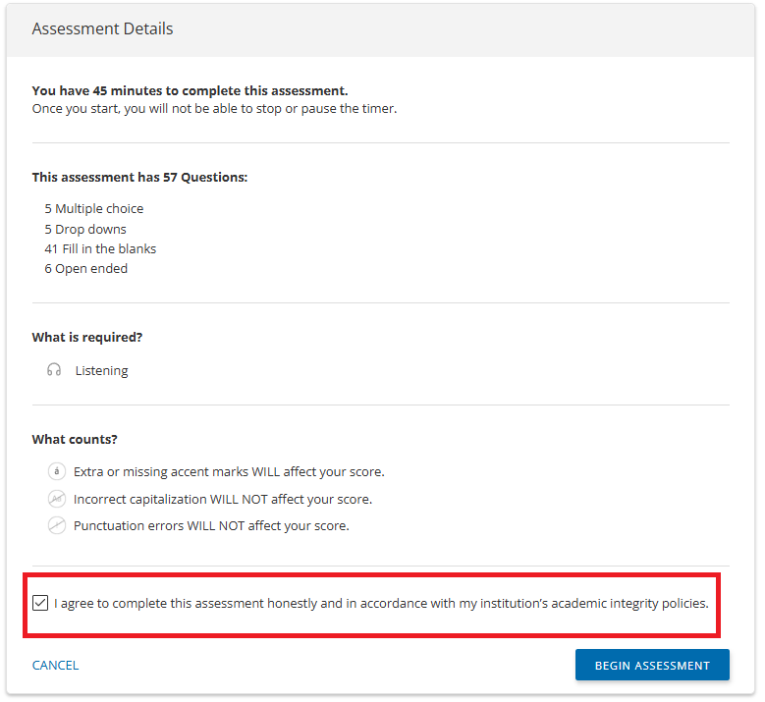Click '5 Multiple choice' line
The image size is (765, 702).
pos(94,209)
